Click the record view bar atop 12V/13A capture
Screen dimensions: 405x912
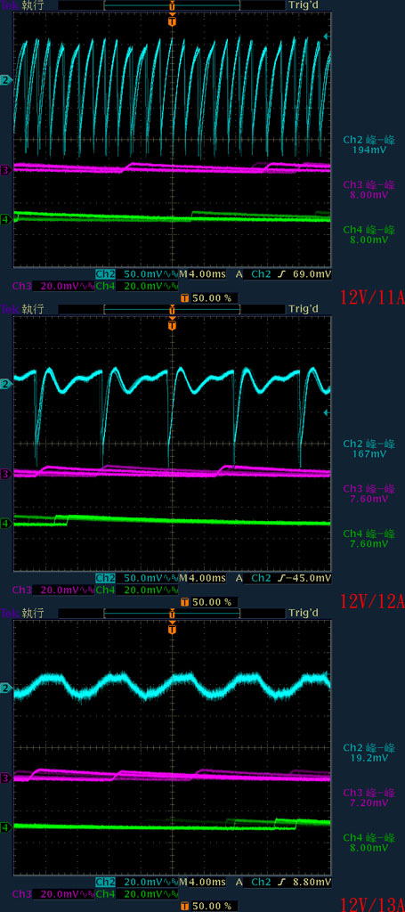click(172, 613)
